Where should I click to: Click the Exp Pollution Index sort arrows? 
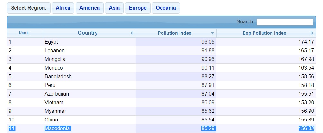tap(312, 33)
